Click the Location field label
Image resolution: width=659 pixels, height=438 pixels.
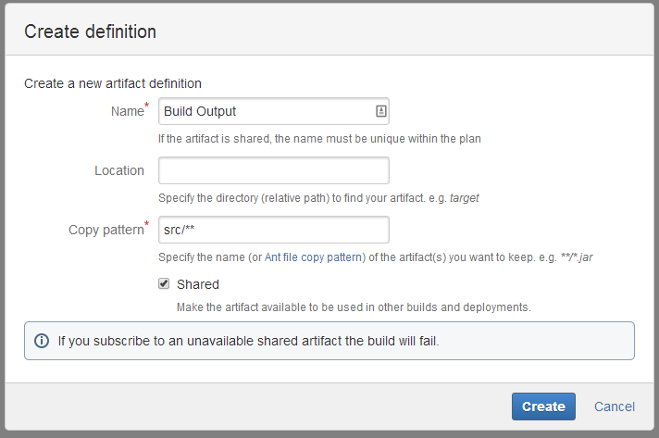click(x=119, y=170)
